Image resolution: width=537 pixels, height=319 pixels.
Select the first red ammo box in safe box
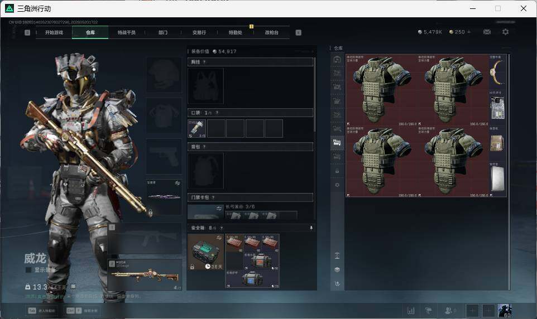[234, 243]
